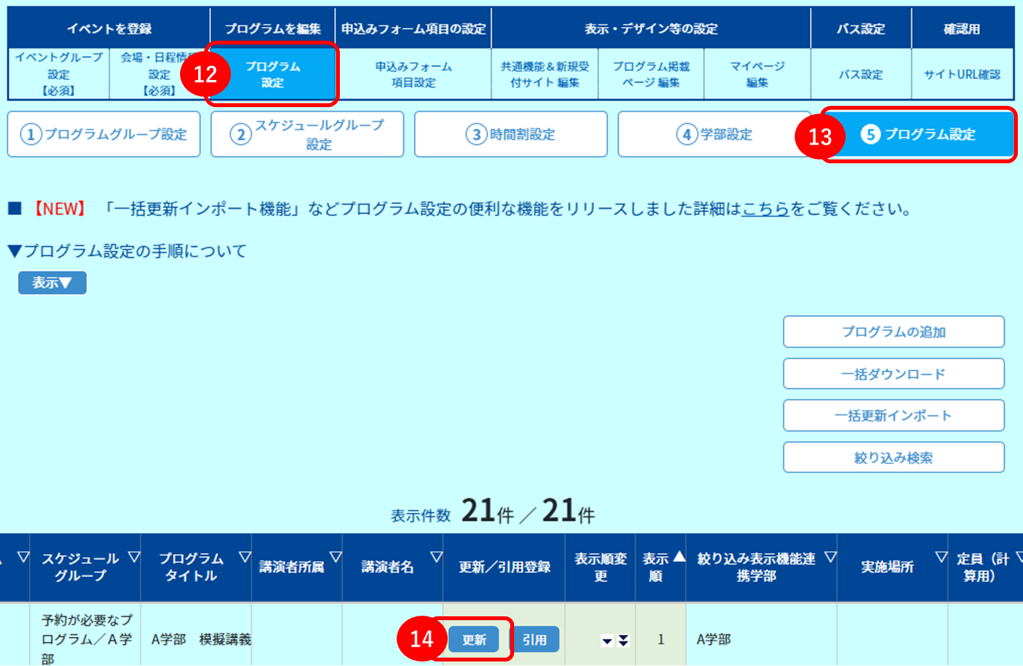Screen dimensions: 1023x666
Task: Select the ⑤プログラム設定 tab
Action: point(919,134)
